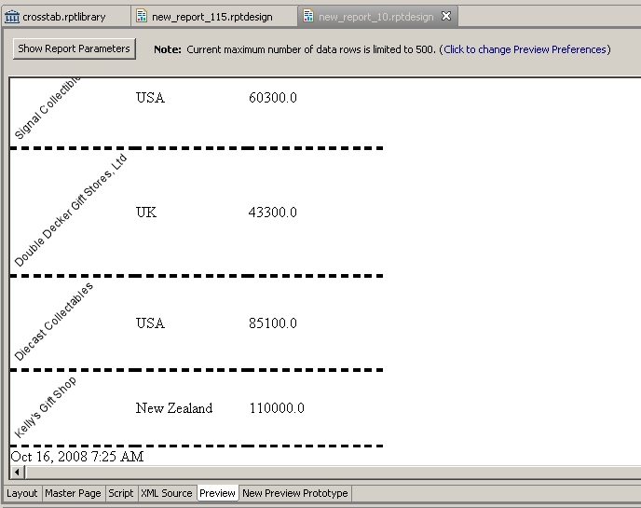Click the horizontal scrollbar track
This screenshot has width=641, height=508.
point(334,472)
